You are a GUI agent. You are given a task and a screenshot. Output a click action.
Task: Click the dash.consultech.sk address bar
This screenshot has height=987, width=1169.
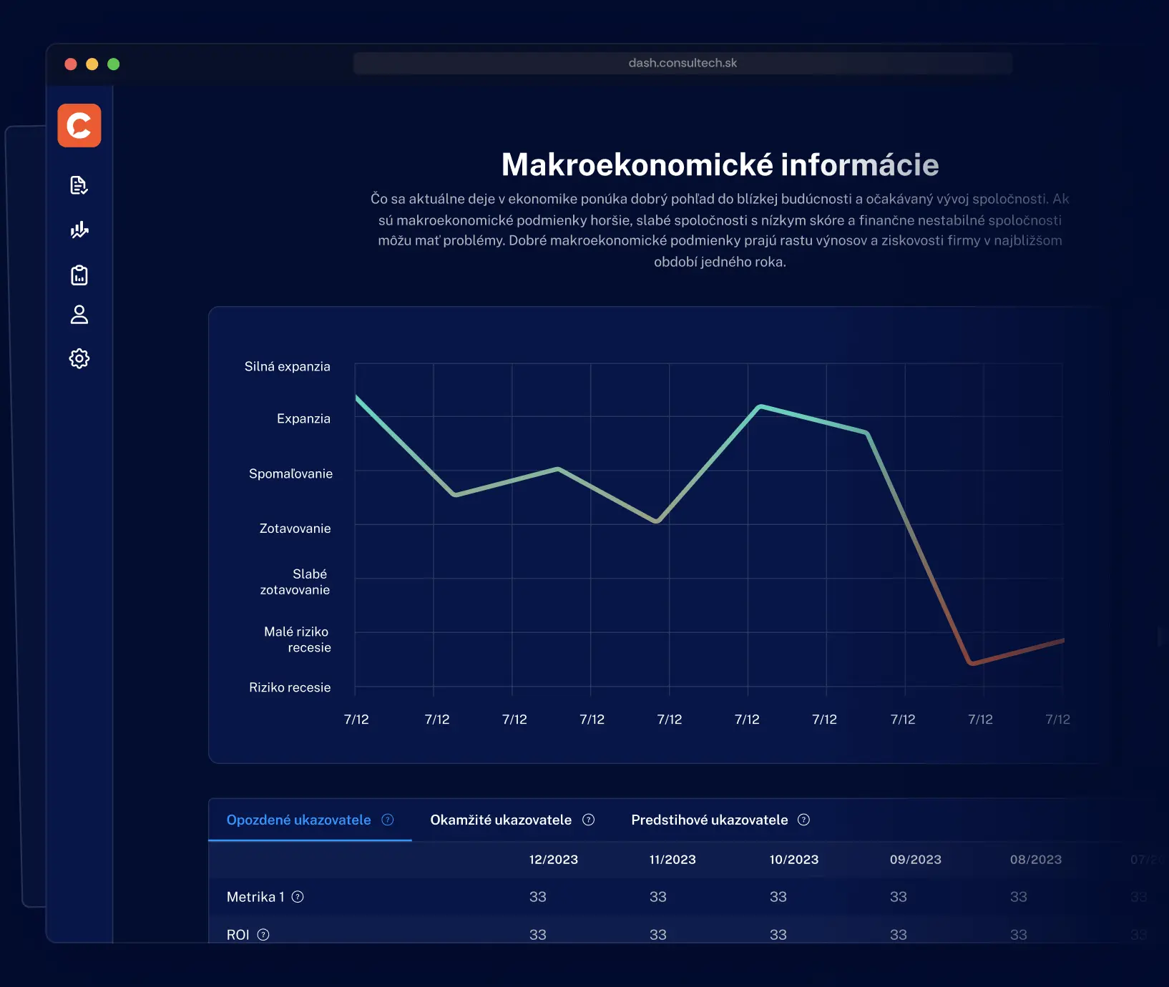point(683,63)
